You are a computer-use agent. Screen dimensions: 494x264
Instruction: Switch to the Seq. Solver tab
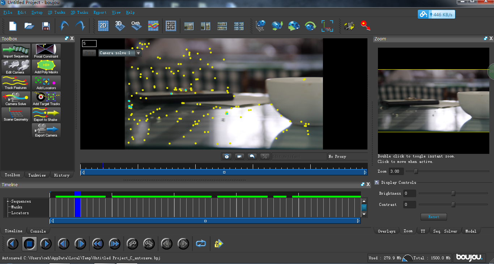tap(445, 231)
